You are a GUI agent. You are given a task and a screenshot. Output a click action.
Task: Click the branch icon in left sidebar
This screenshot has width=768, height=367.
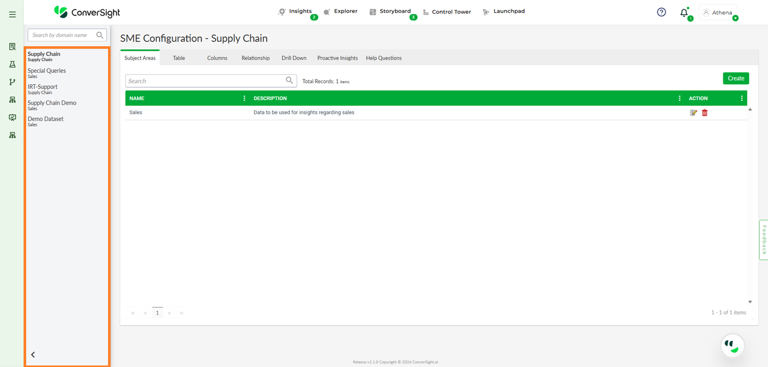pos(13,82)
